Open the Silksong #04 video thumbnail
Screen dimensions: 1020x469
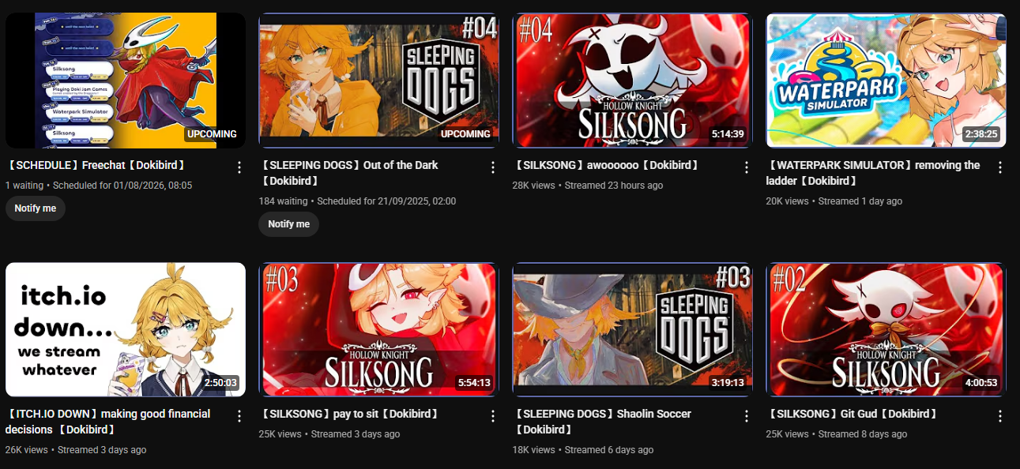633,81
